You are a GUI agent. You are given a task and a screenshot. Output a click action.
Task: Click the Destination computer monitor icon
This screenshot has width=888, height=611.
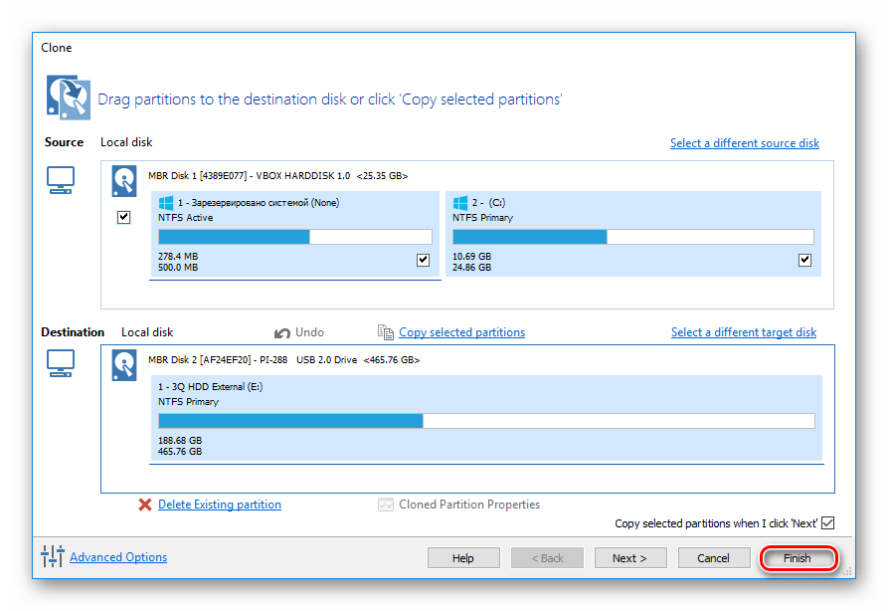[x=61, y=364]
